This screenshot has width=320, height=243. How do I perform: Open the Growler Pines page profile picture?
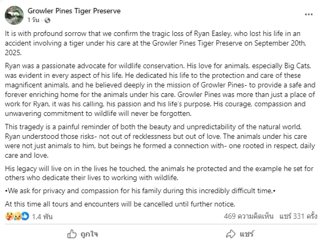coord(14,15)
